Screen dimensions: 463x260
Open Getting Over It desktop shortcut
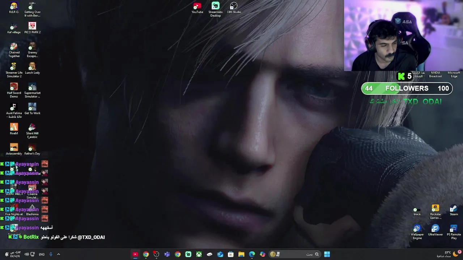click(x=32, y=10)
